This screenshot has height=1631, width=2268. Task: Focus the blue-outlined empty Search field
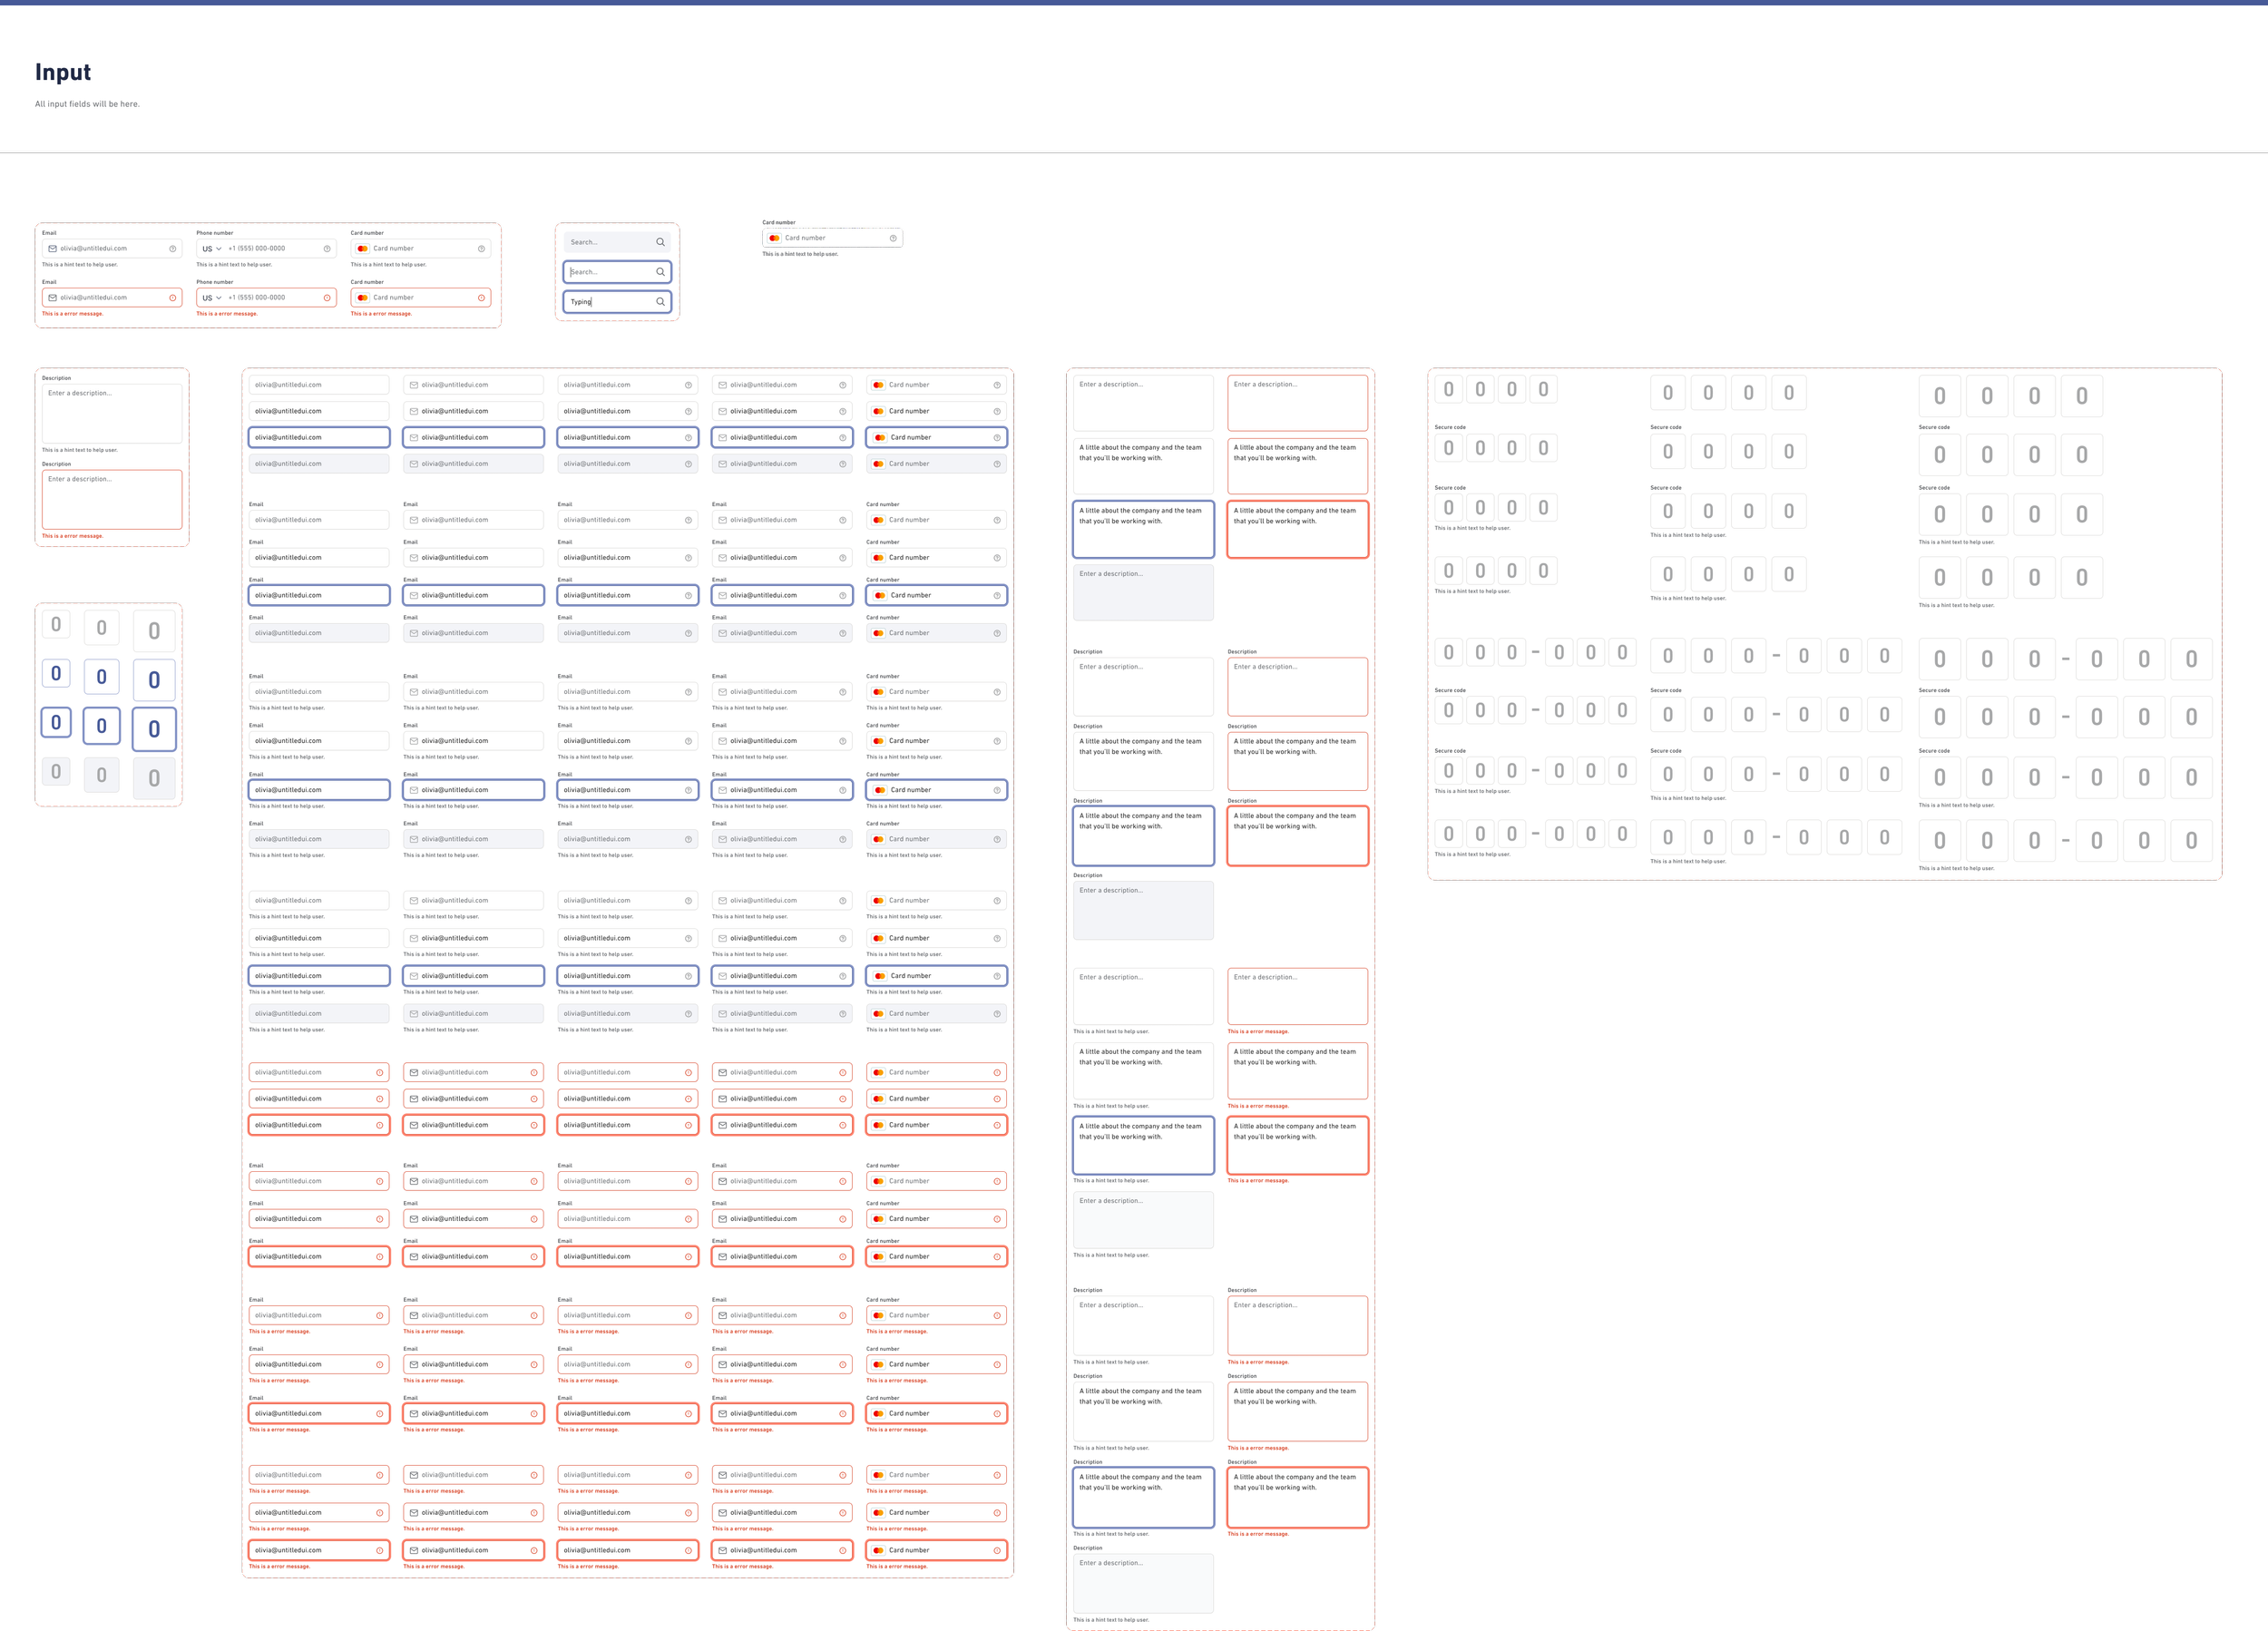[x=610, y=272]
